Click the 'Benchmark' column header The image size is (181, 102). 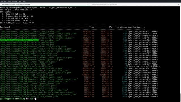click(x=5, y=27)
